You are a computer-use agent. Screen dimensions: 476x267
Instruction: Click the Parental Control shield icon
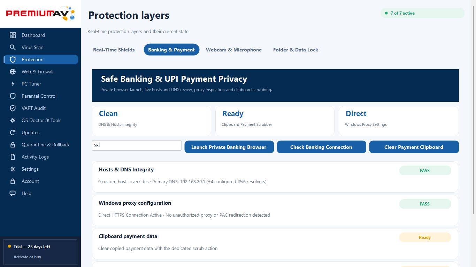pos(13,96)
